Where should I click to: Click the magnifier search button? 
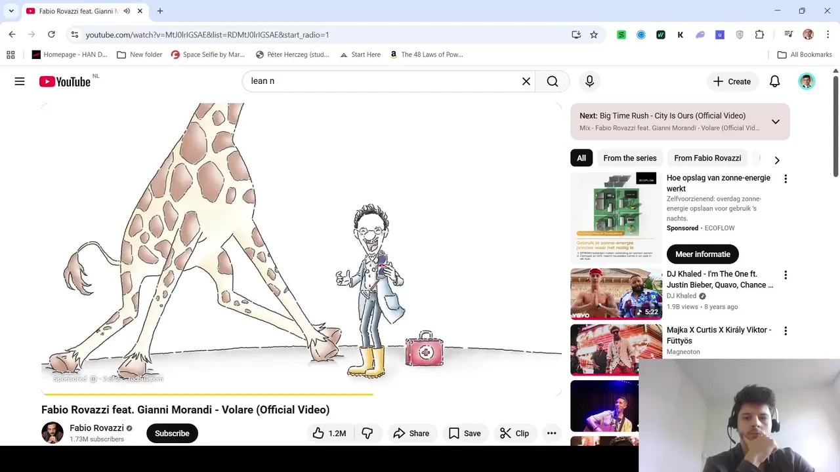pyautogui.click(x=553, y=81)
